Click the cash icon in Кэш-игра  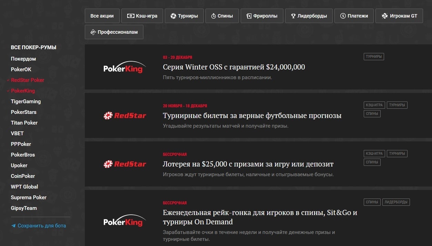tap(131, 16)
